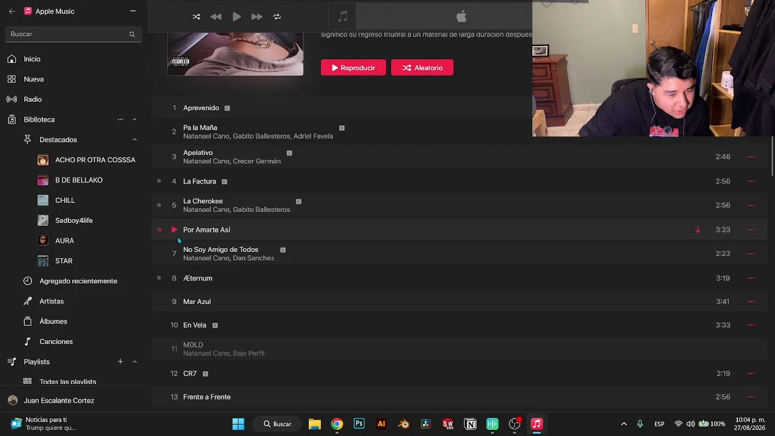Download Por Amarte Así with the arrow icon
The image size is (775, 436).
(x=697, y=230)
